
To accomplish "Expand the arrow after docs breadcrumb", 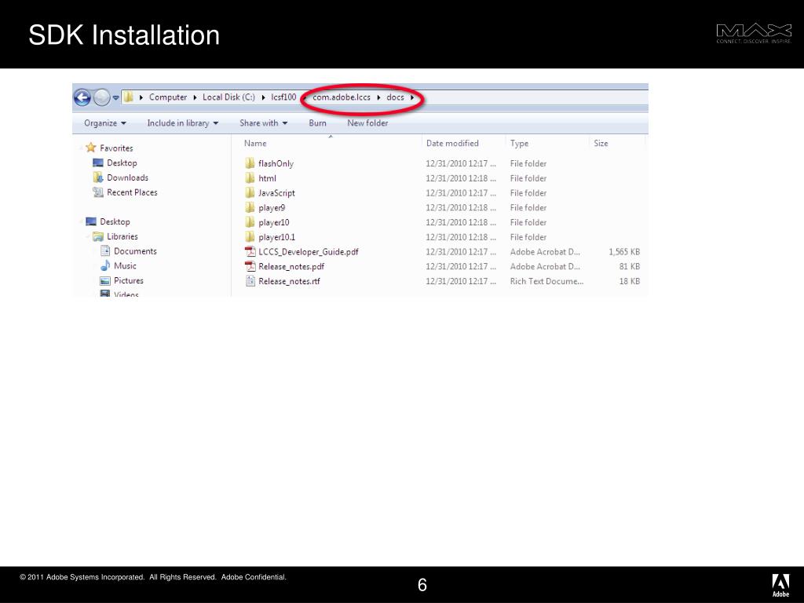I will 411,97.
